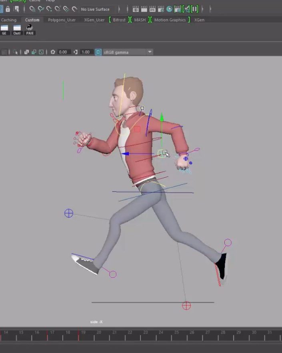Open the Render View window icon
This screenshot has height=353, width=282.
136,9
